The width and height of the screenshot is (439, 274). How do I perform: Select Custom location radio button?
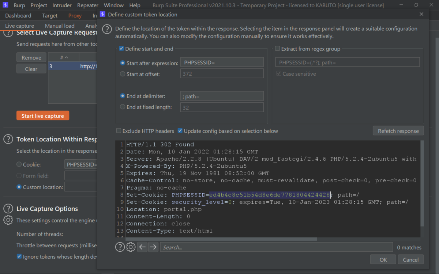click(x=19, y=187)
